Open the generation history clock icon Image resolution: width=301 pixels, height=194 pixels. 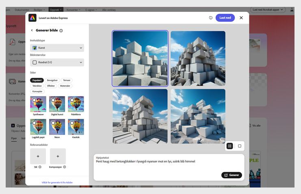210,17
